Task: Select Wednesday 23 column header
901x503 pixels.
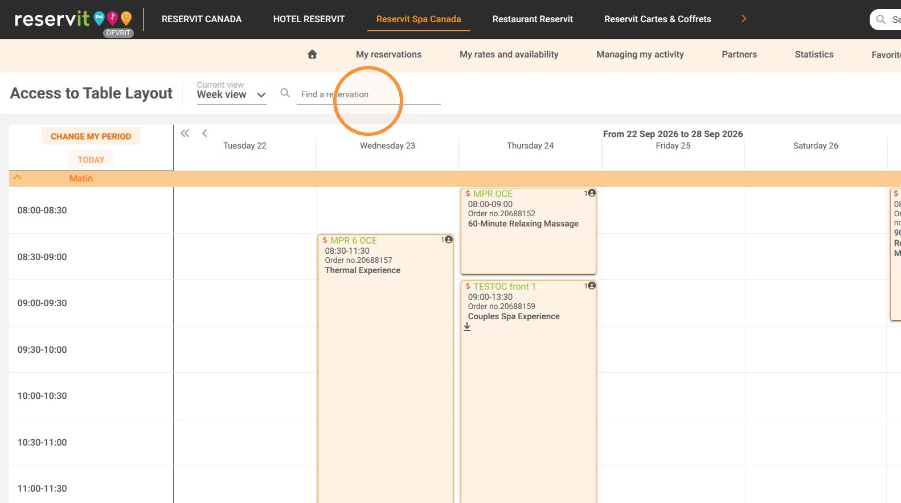Action: 387,146
